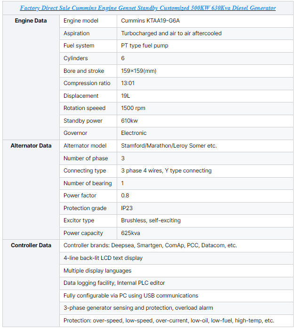Click the Turbocharged and air to air aftercooled cell
The width and height of the screenshot is (296, 329).
coord(205,33)
